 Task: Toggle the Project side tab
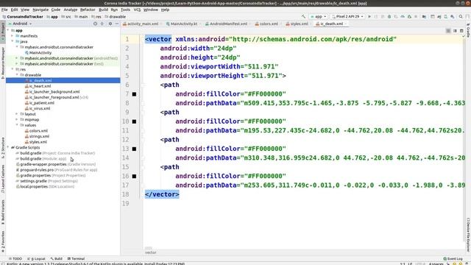[3, 32]
